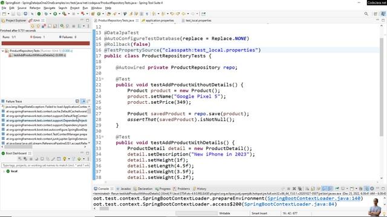Click SpringBootContextLoader.java:140 console link
This screenshot has width=387, height=217.
click(x=314, y=198)
